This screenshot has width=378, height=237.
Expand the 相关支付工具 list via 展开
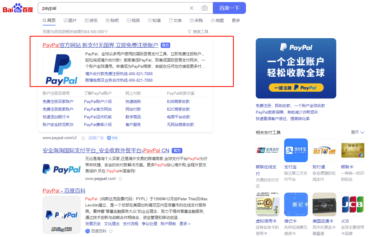[358, 132]
